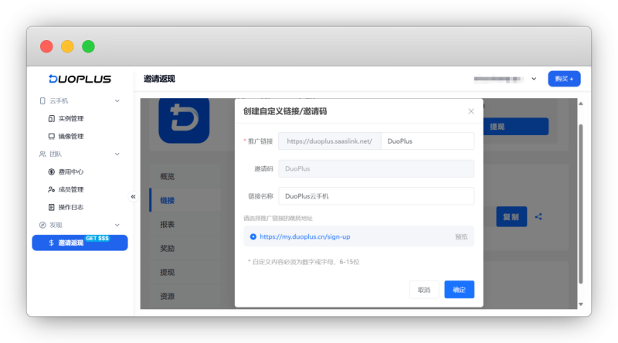Click 取消 to cancel the dialog

point(424,290)
